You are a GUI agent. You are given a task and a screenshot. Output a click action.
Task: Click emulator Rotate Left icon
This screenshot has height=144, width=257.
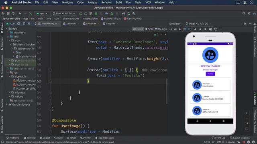click(185, 29)
